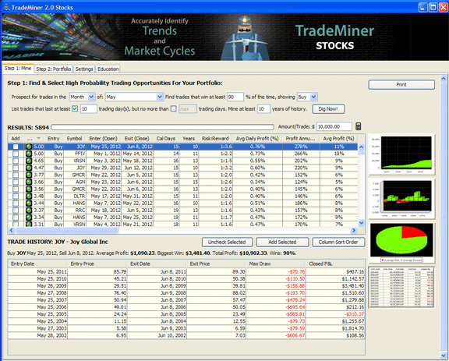The image size is (449, 361).
Task: Click results table scroll left arrow
Action: tap(12, 230)
